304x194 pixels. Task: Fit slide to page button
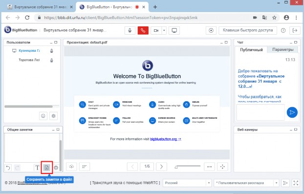(x=222, y=167)
